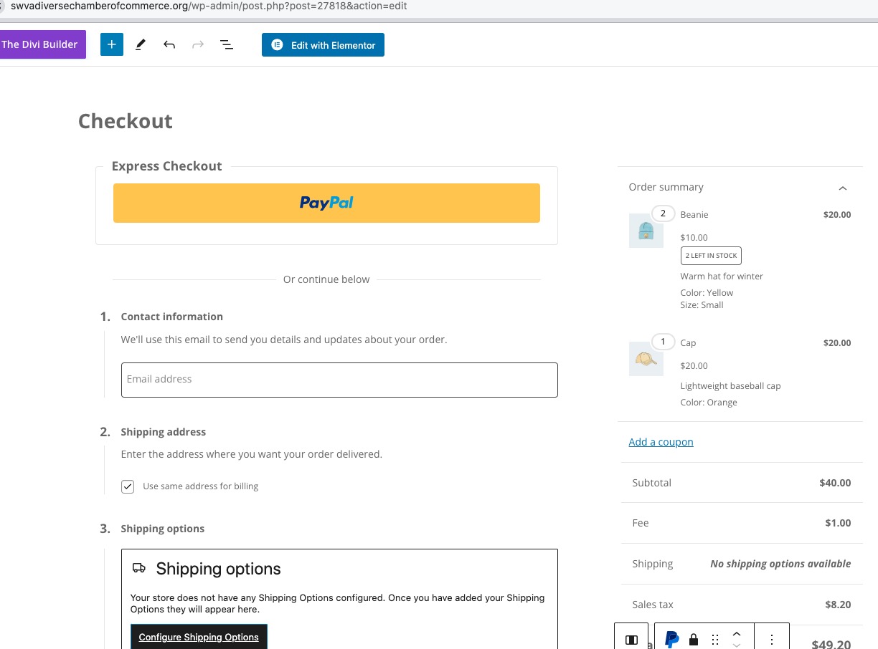Click the Order summary title
The image size is (878, 649).
(x=666, y=187)
